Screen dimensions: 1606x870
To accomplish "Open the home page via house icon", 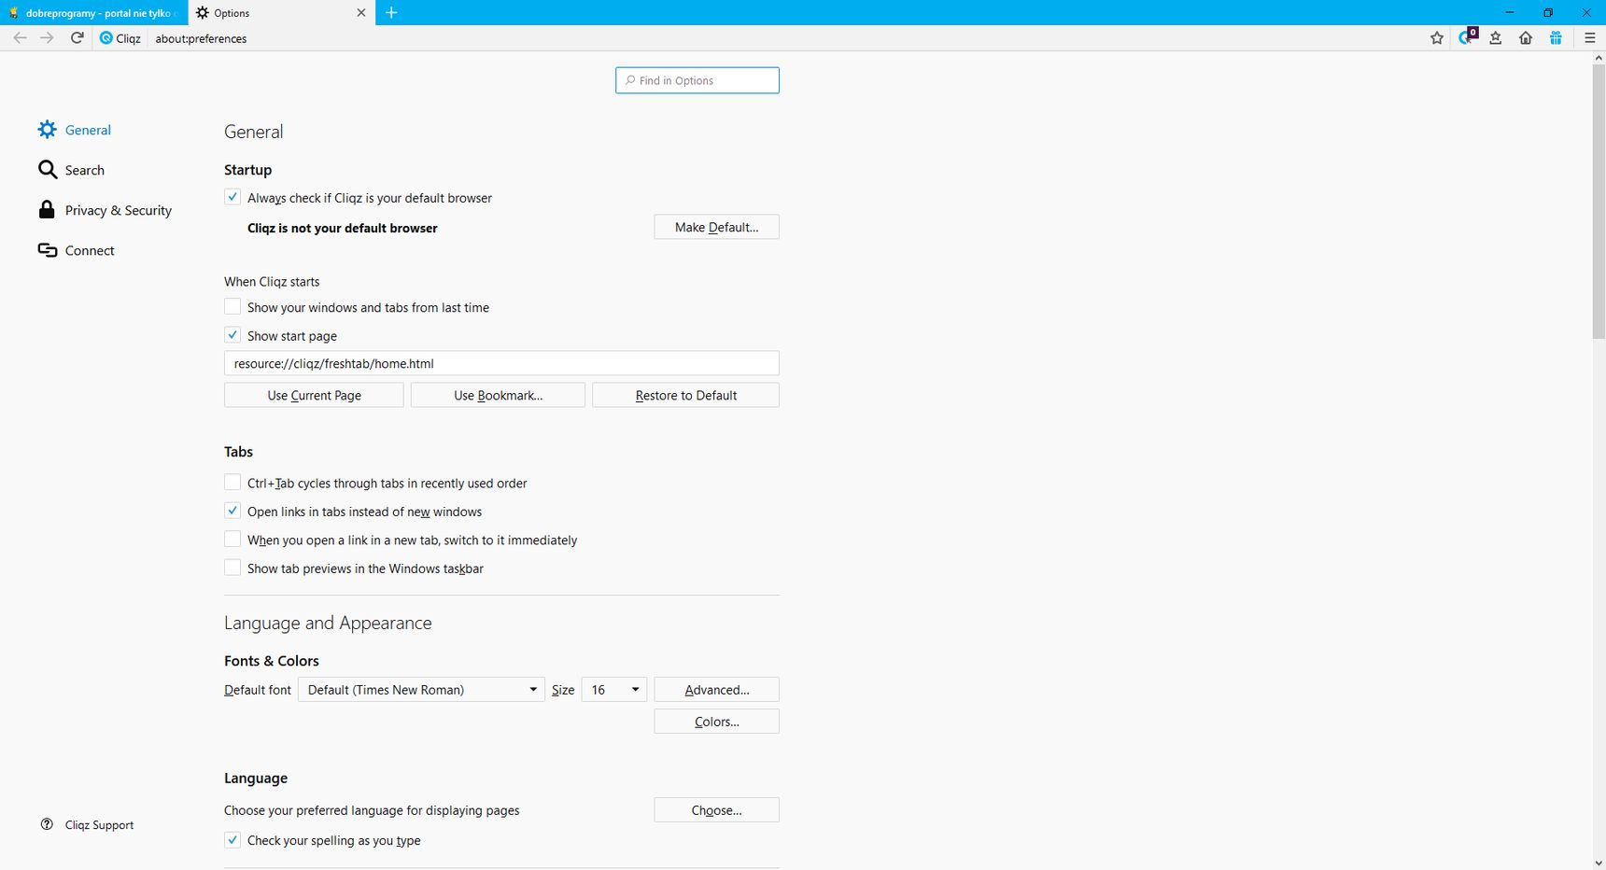I will point(1526,38).
